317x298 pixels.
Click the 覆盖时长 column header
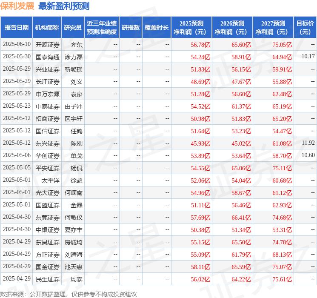point(157,28)
